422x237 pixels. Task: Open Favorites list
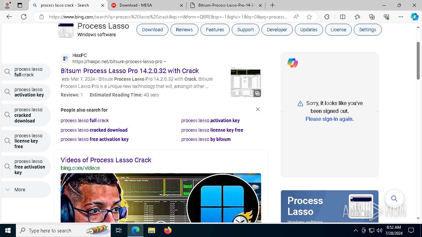(357, 17)
